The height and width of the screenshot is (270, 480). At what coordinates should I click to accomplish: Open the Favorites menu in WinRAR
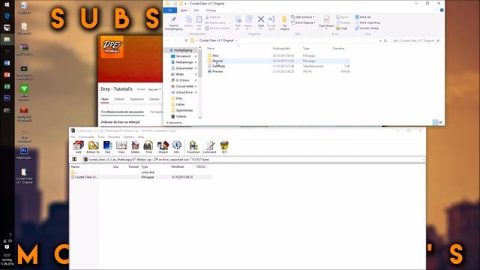(x=114, y=136)
